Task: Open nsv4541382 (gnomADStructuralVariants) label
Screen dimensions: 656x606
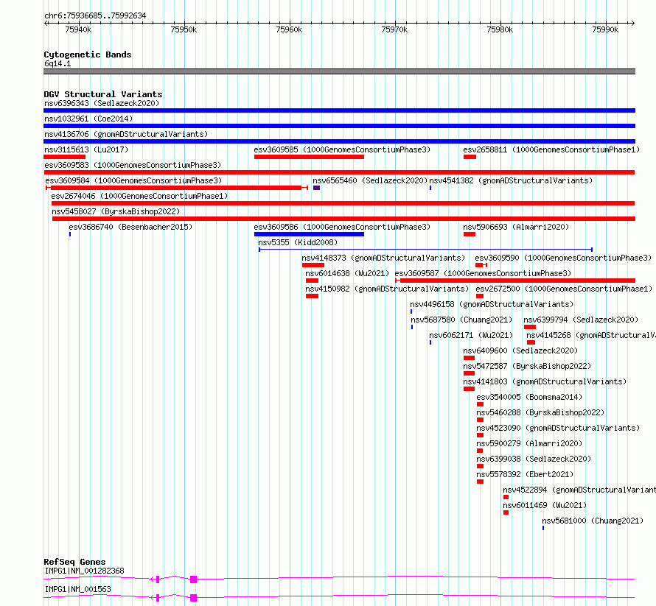Action: click(x=511, y=180)
